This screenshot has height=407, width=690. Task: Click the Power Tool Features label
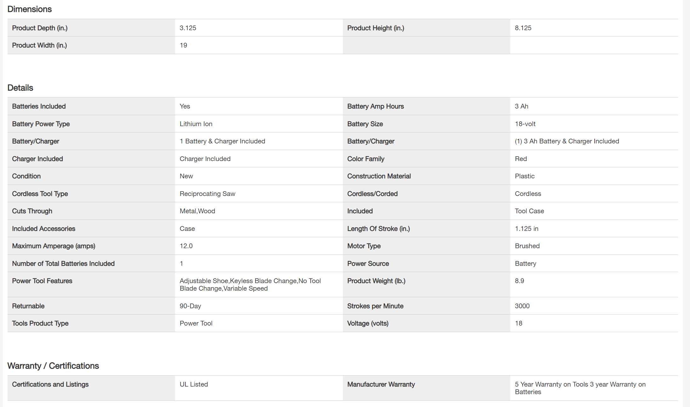(42, 281)
